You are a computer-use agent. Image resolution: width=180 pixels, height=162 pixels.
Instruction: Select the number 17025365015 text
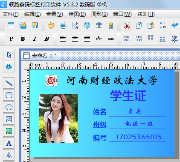[139, 137]
